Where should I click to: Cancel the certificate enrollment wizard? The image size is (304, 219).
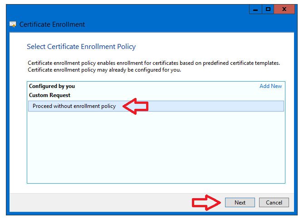click(x=274, y=203)
